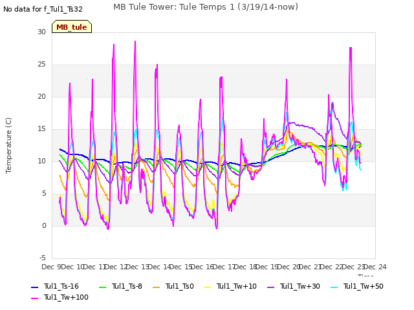Select the Tul1_Tw+30 legend label
Image resolution: width=414 pixels, height=310 pixels.
[x=300, y=287]
